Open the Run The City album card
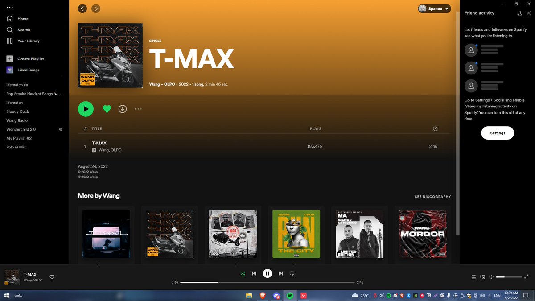Viewport: 535px width, 301px height. (296, 234)
